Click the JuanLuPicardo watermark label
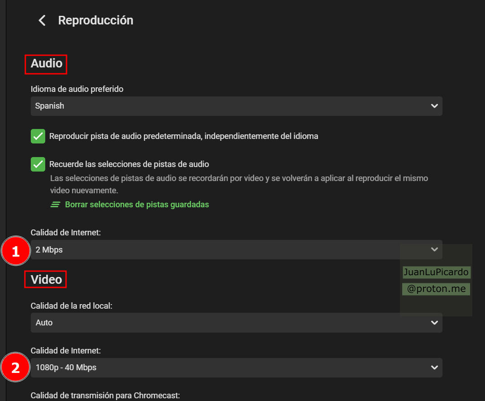This screenshot has width=485, height=401. (436, 272)
